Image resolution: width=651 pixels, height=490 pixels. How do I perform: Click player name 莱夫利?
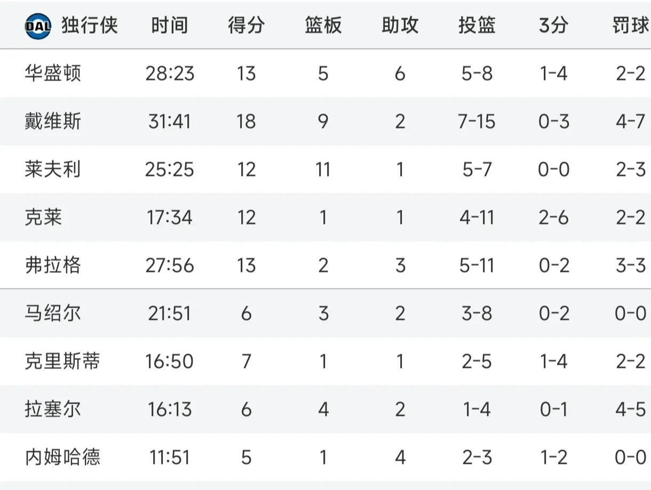click(53, 170)
